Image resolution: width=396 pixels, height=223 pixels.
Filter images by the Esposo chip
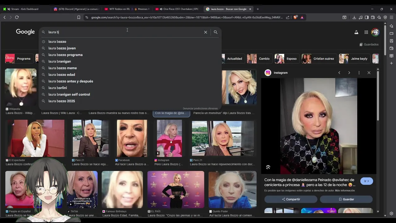(287, 59)
